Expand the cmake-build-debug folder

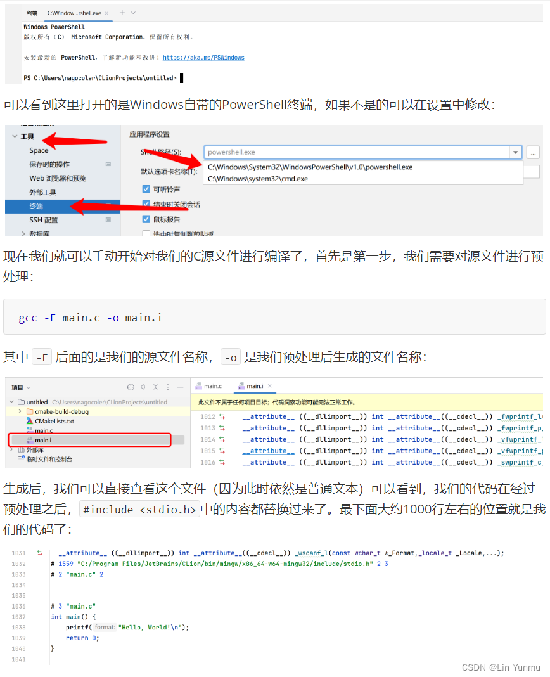(x=20, y=411)
